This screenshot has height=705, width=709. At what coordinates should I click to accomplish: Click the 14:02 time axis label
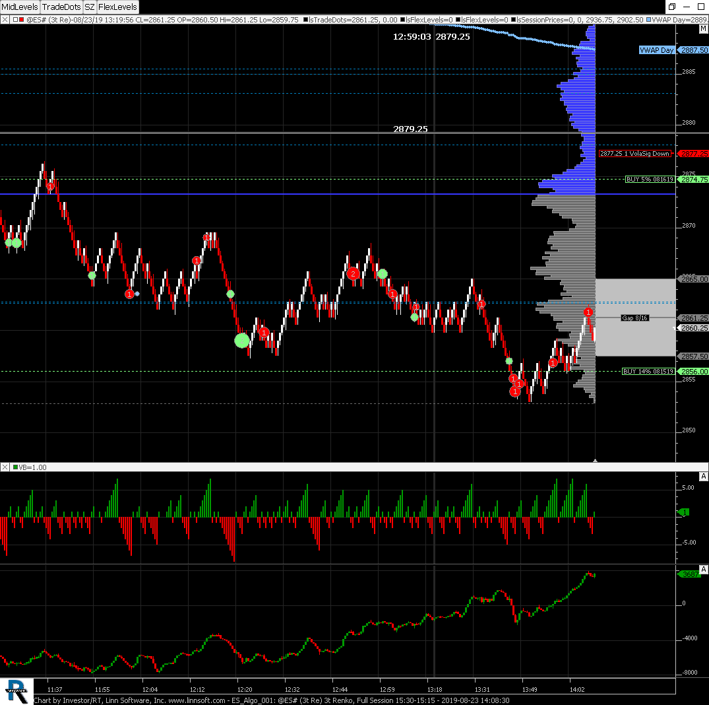[x=577, y=689]
